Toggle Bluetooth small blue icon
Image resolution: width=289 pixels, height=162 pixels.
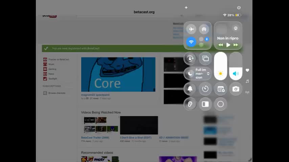coord(207,39)
